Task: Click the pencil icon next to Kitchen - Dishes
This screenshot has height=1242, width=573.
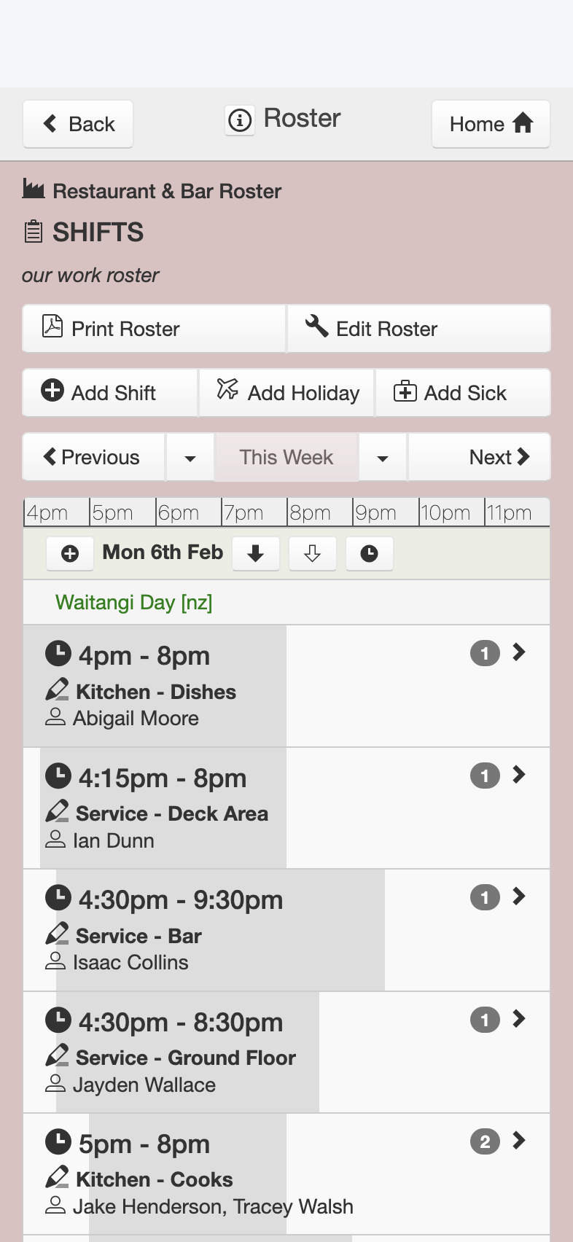Action: [x=57, y=690]
